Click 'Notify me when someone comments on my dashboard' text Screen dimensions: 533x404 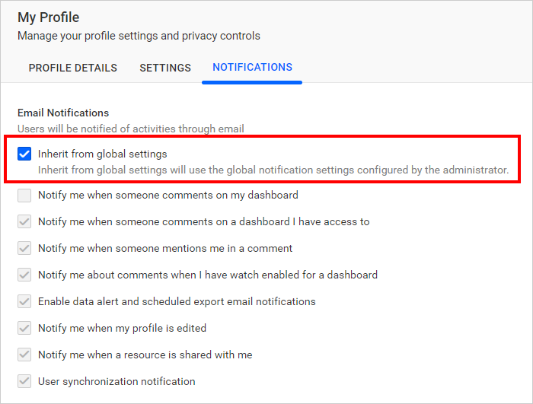[x=168, y=195]
